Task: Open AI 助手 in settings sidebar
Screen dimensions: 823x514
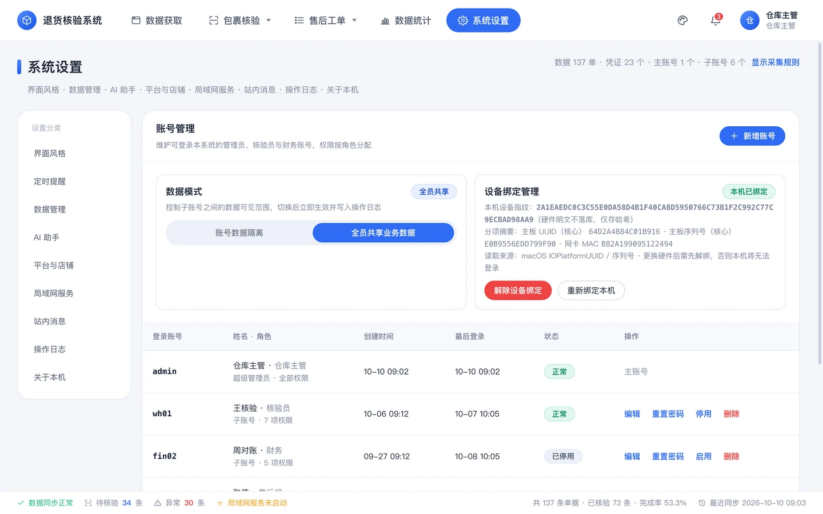Action: pos(74,238)
